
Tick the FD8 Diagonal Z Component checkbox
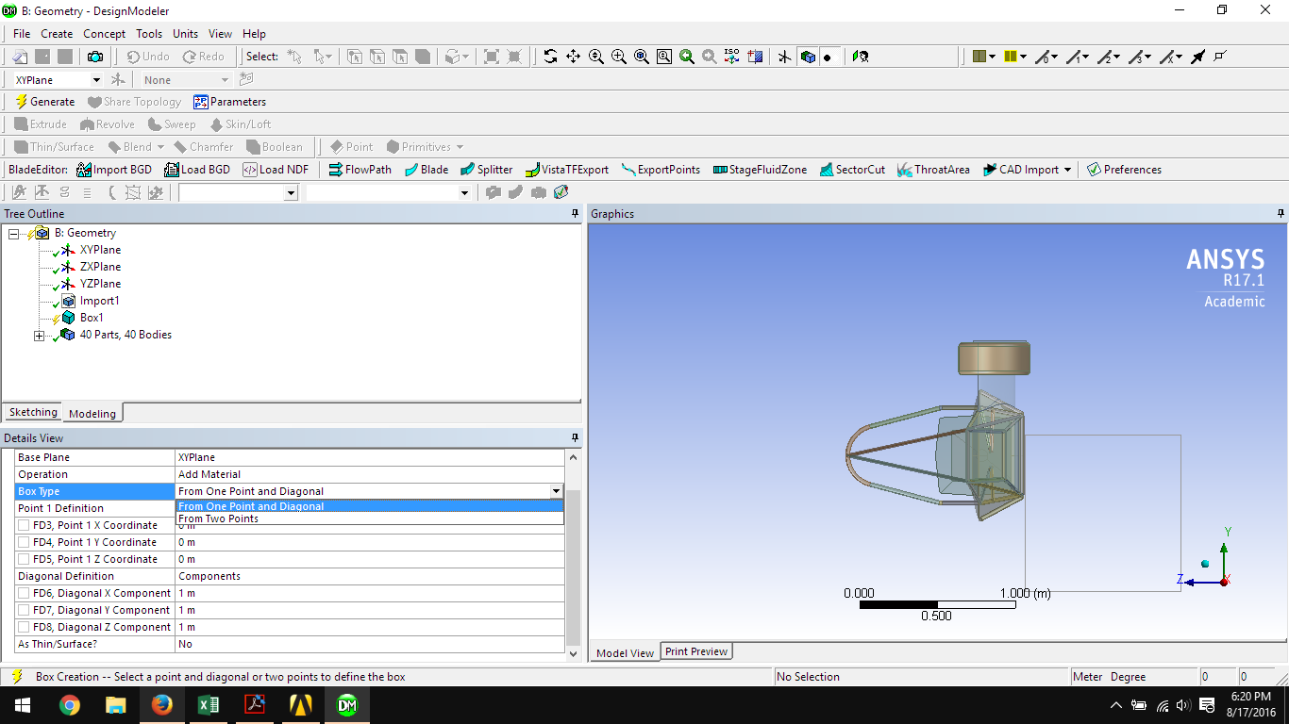(24, 627)
